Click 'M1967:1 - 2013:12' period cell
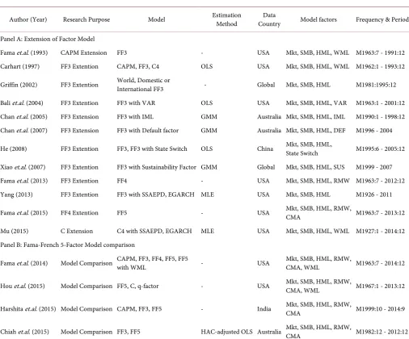Image resolution: width=409 pixels, height=339 pixels. click(380, 286)
